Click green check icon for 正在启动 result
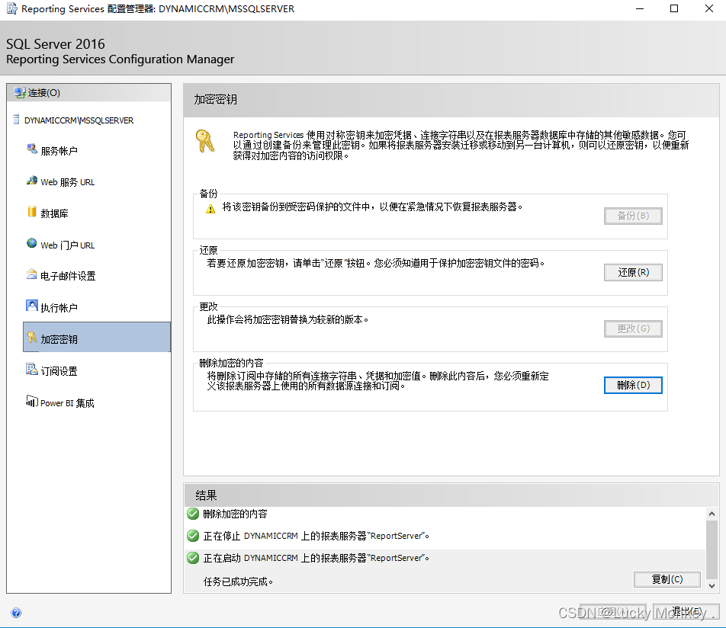Screen dimensions: 726x628 pyautogui.click(x=193, y=558)
